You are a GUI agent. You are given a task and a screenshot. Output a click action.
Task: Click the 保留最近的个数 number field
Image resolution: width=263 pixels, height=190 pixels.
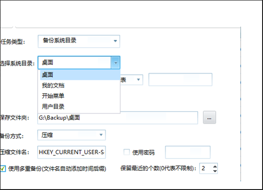(205, 168)
